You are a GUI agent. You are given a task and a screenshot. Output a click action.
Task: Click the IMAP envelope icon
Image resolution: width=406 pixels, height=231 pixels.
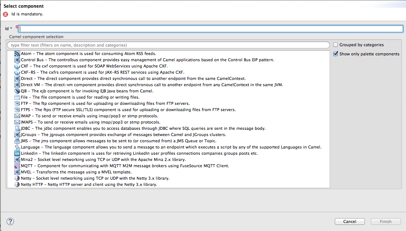(17, 116)
